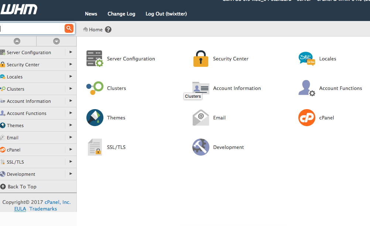
Task: Open the Server Configuration large icon
Action: coord(95,59)
